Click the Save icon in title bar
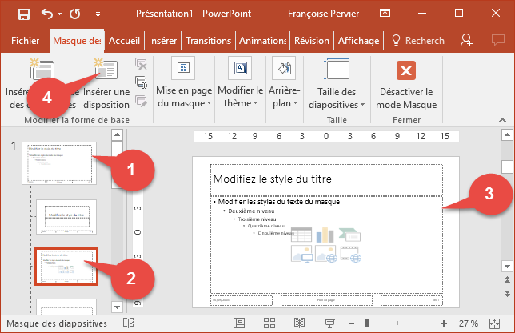Image resolution: width=515 pixels, height=333 pixels. pyautogui.click(x=24, y=14)
